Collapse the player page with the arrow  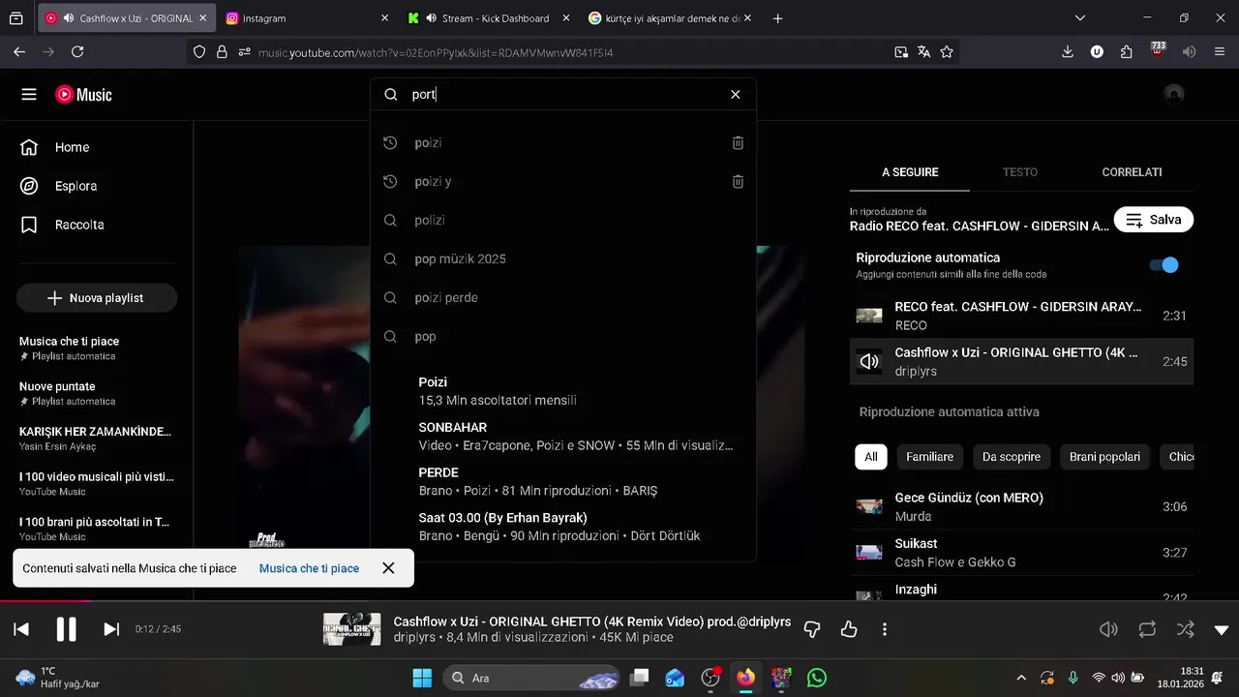pyautogui.click(x=1222, y=629)
